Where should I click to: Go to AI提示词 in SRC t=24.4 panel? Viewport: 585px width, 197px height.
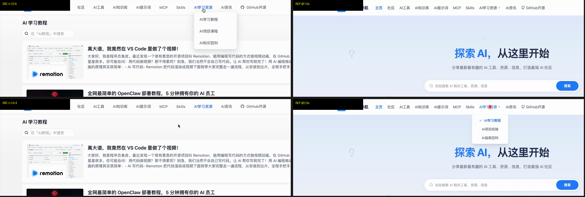click(144, 107)
